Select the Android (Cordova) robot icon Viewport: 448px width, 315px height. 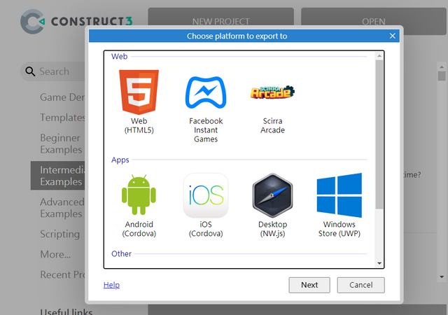tap(139, 195)
